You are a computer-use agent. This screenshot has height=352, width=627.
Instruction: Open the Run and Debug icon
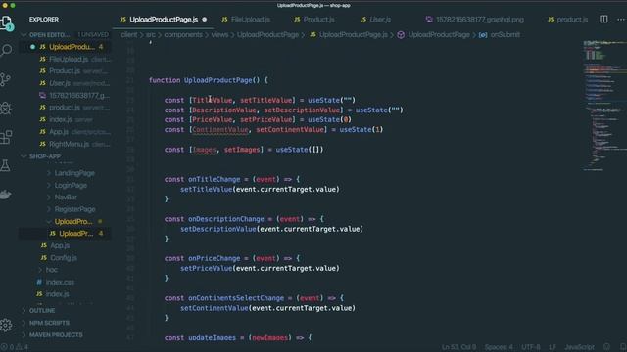point(6,108)
